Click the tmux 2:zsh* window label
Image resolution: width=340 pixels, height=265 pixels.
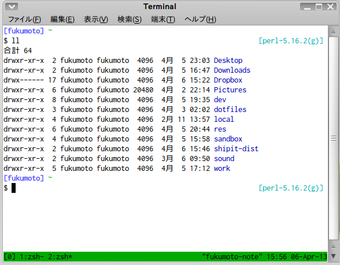point(60,256)
